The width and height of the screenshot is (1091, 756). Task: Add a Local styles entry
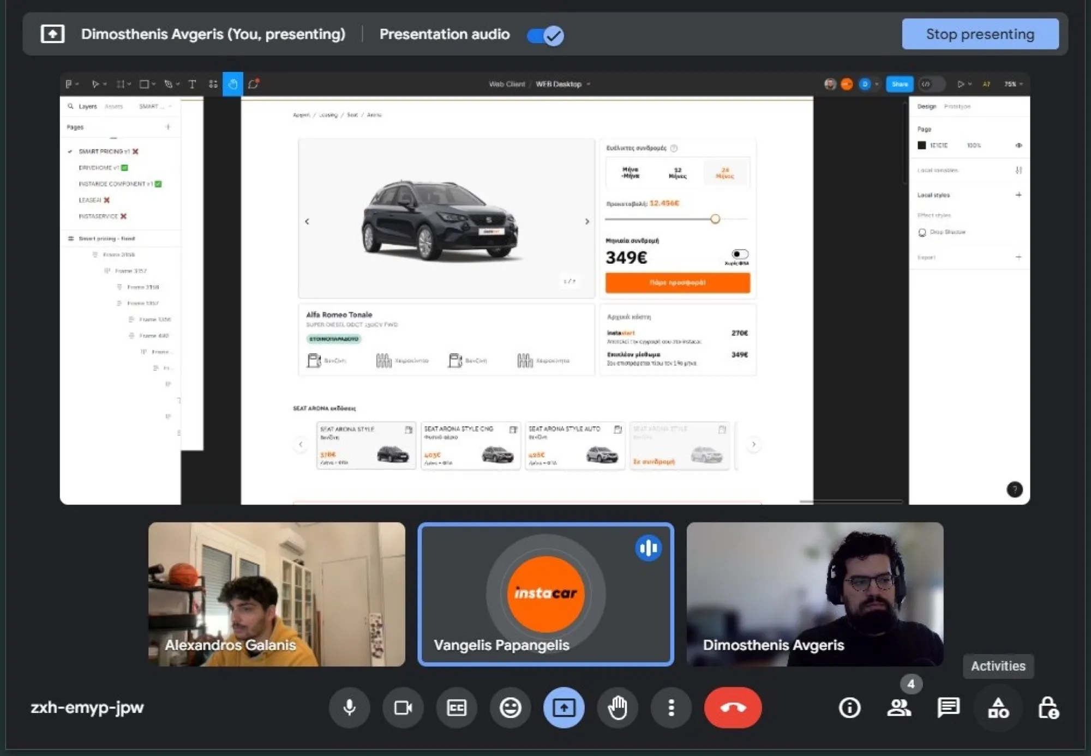tap(1018, 195)
